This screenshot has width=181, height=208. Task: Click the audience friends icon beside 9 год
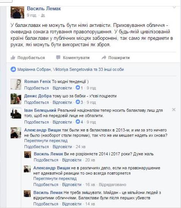[x=43, y=16]
